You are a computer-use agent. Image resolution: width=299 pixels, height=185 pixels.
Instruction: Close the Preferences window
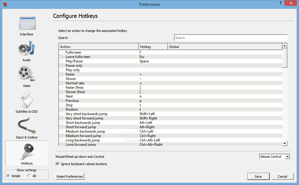pos(291,3)
